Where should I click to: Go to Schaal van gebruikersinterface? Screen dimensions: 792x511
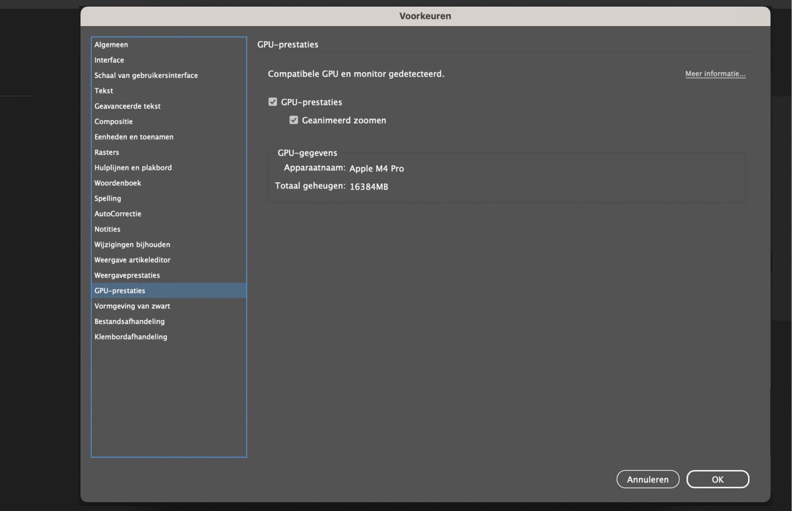(146, 75)
